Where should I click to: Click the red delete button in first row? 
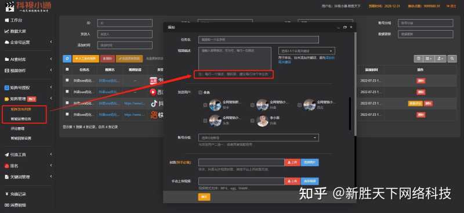pyautogui.click(x=421, y=80)
